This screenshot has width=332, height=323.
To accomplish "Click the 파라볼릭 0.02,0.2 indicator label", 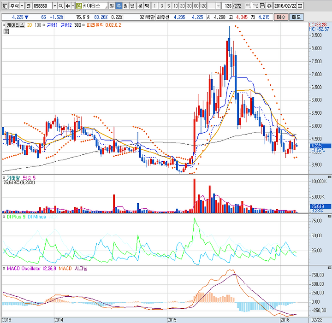I will pyautogui.click(x=104, y=25).
